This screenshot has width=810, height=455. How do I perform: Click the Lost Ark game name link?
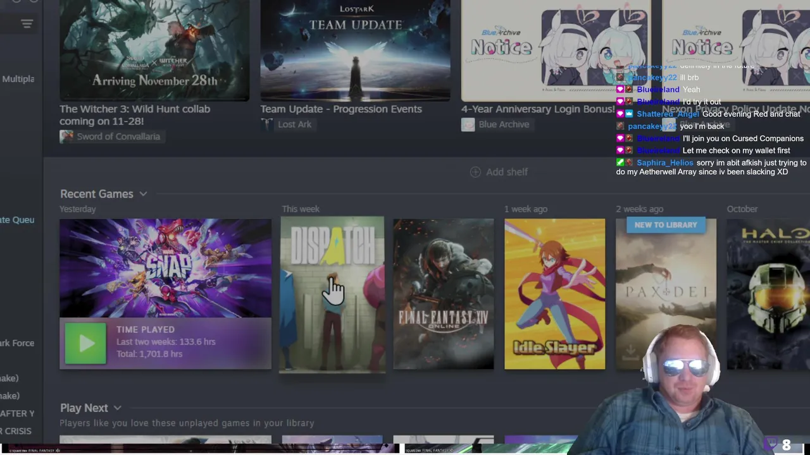[294, 124]
